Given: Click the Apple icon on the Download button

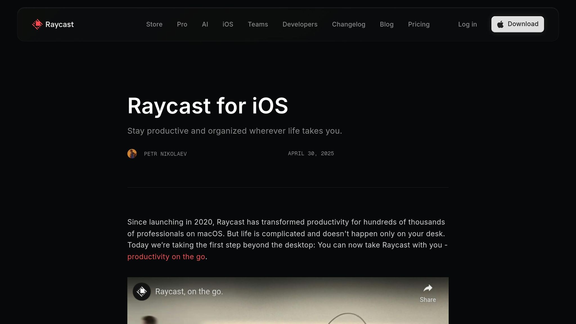Looking at the screenshot, I should point(500,24).
